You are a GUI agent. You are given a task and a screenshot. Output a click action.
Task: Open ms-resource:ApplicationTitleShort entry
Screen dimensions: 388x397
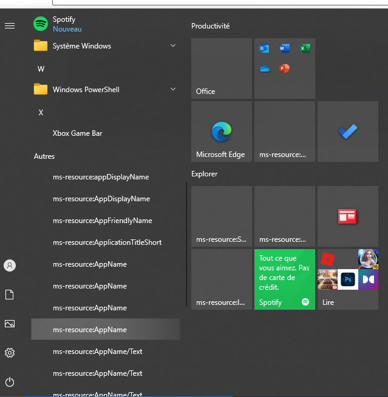[106, 242]
